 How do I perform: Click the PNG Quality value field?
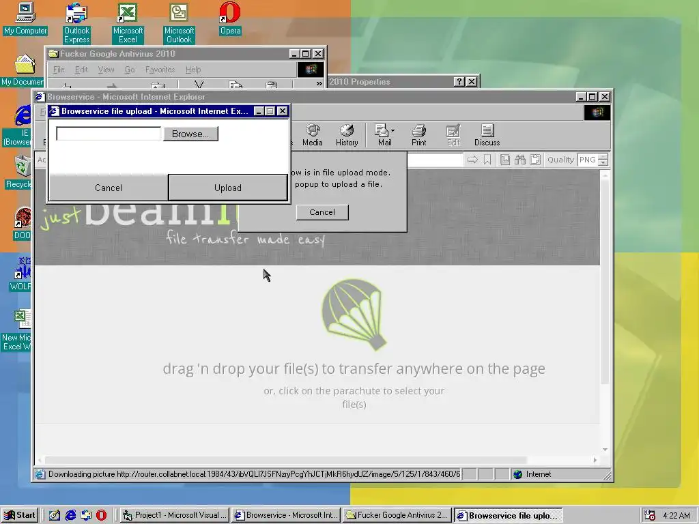[x=588, y=160]
